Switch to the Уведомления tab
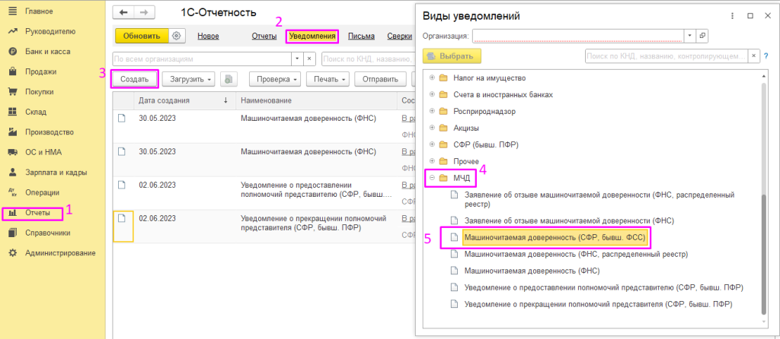Screen dimensions: 780x339 312,36
